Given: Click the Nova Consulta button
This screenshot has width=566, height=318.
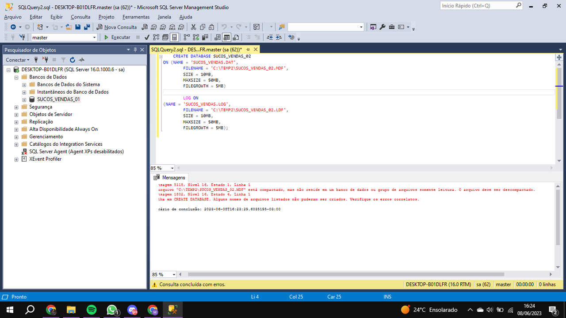Looking at the screenshot, I should point(117,27).
